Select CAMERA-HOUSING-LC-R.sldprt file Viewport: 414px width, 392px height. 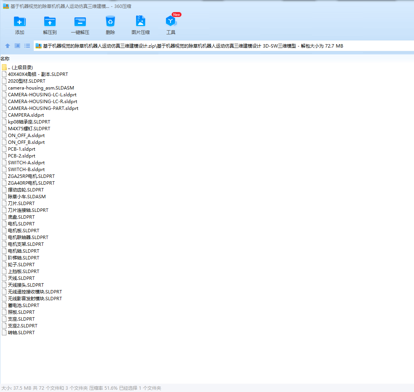(42, 102)
